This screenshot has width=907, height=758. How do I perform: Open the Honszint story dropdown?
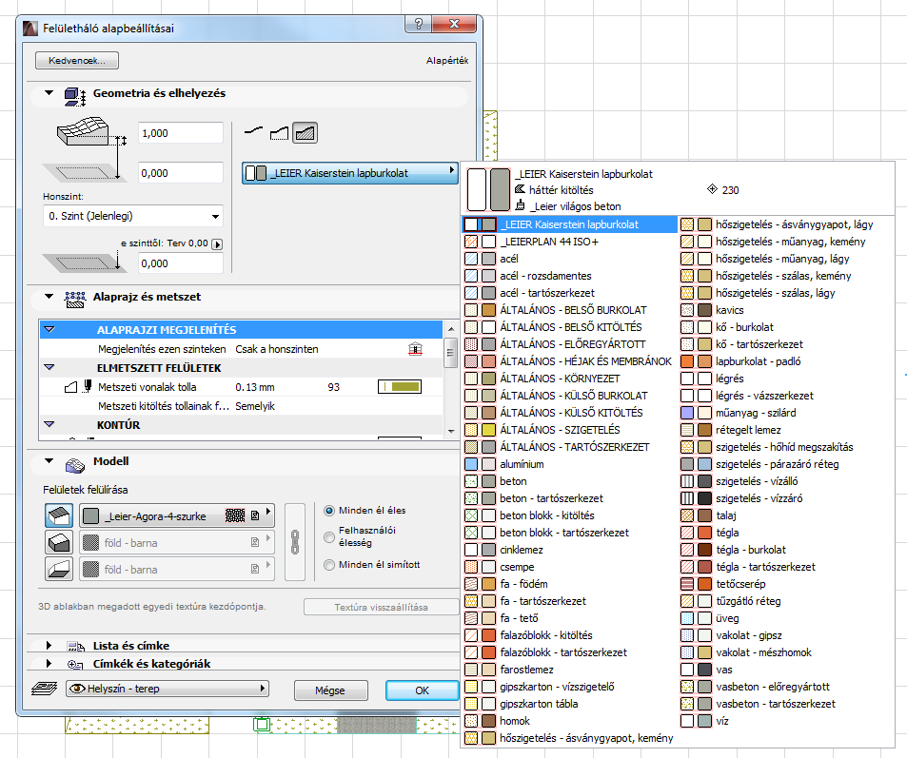pos(132,216)
